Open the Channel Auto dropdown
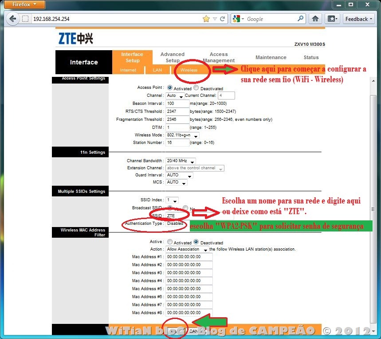Screen dimensions: 381x339 pyautogui.click(x=175, y=96)
